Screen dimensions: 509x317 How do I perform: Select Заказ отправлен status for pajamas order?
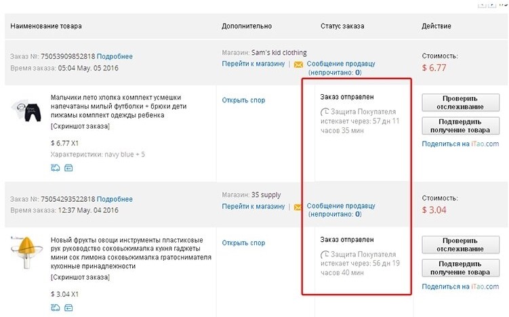[347, 97]
